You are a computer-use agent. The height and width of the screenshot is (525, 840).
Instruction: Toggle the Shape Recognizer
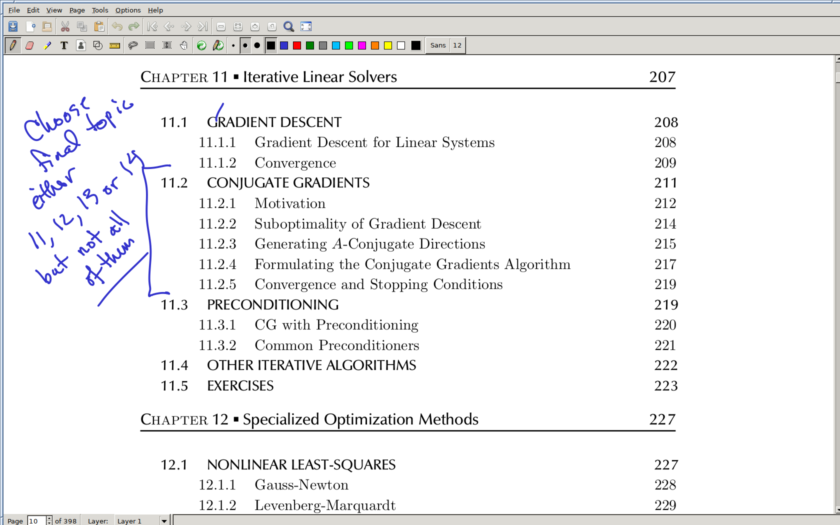98,45
